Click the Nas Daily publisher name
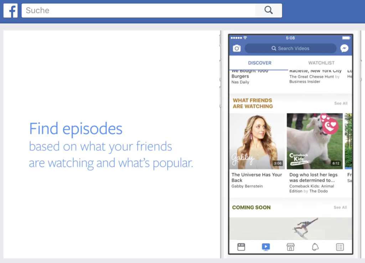 (240, 82)
